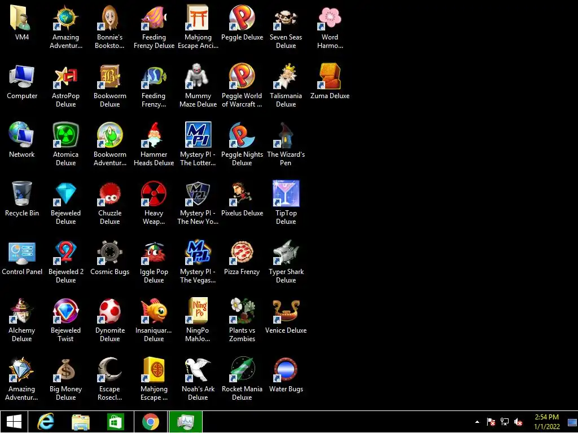Select Amazing Adventures diamond compass icon
The height and width of the screenshot is (433, 578).
point(21,369)
